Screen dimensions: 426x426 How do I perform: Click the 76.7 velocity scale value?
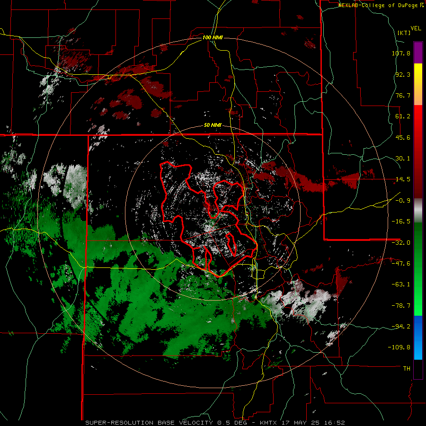click(403, 95)
